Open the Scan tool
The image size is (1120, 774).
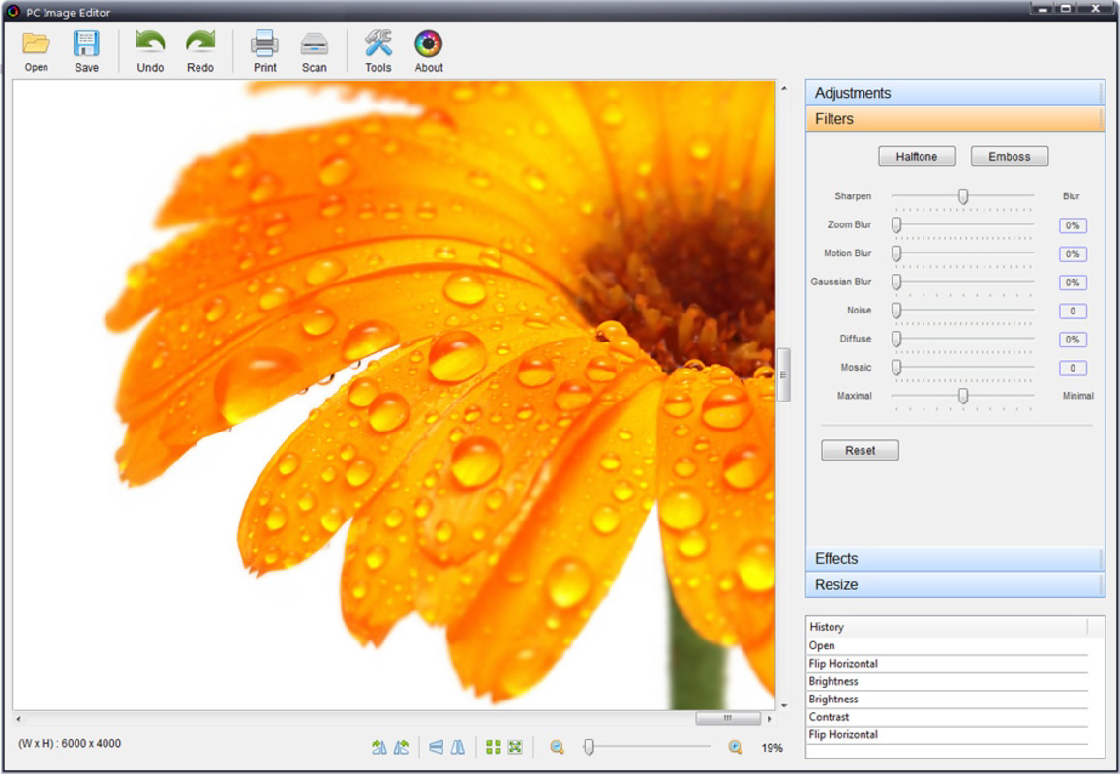pyautogui.click(x=314, y=45)
